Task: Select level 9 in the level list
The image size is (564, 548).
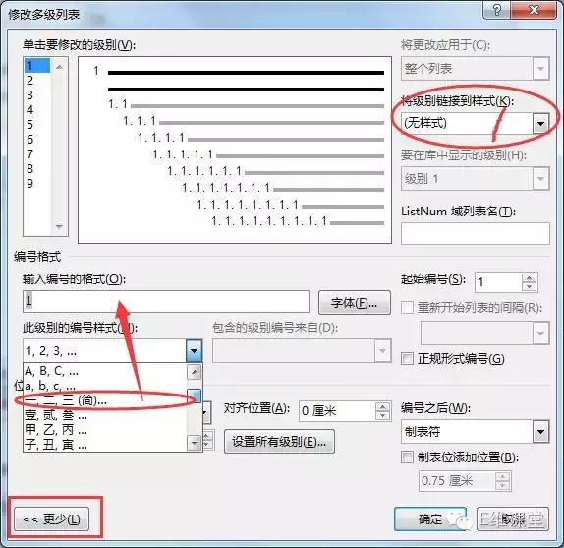Action: point(37,184)
